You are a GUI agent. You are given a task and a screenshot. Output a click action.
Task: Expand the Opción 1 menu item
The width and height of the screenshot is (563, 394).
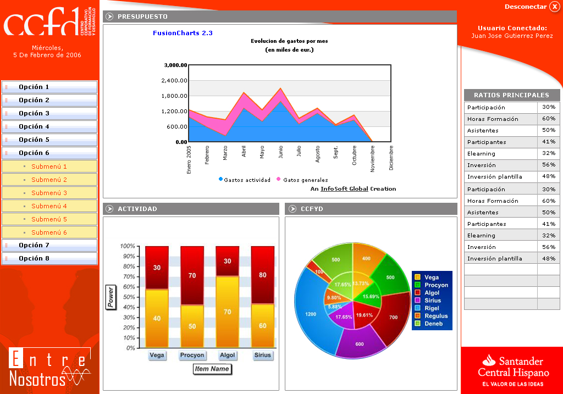click(x=49, y=87)
